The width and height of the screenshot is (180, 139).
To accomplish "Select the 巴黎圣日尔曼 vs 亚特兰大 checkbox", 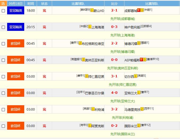I will (3, 93).
